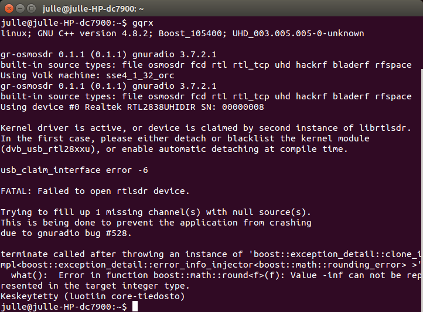The image size is (423, 312).
Task: Click the Keskeytetty (luotiin core-tiedosto) line
Action: [x=93, y=296]
